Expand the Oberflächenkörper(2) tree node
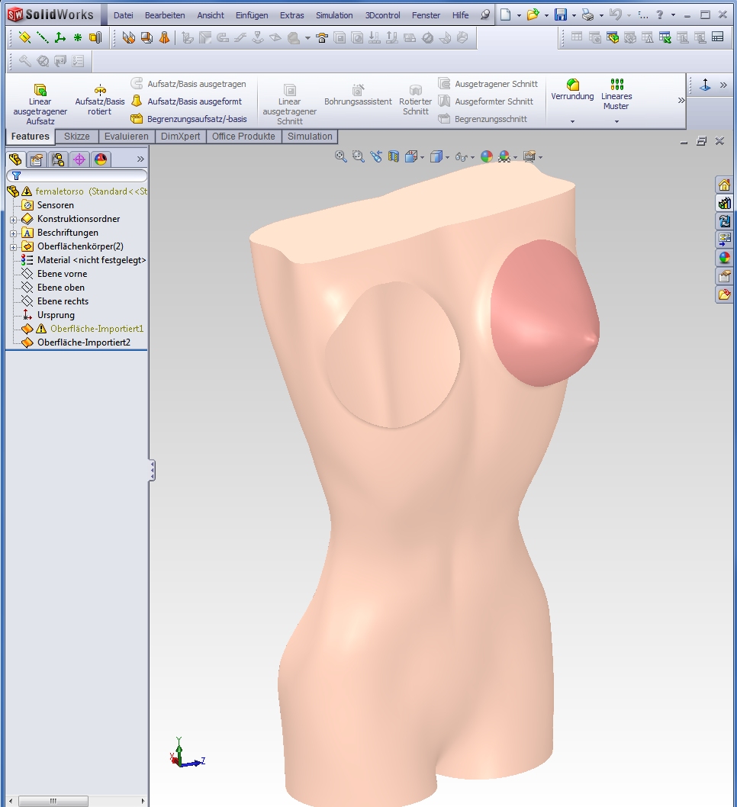Screen dimensions: 737x807 [x=14, y=247]
